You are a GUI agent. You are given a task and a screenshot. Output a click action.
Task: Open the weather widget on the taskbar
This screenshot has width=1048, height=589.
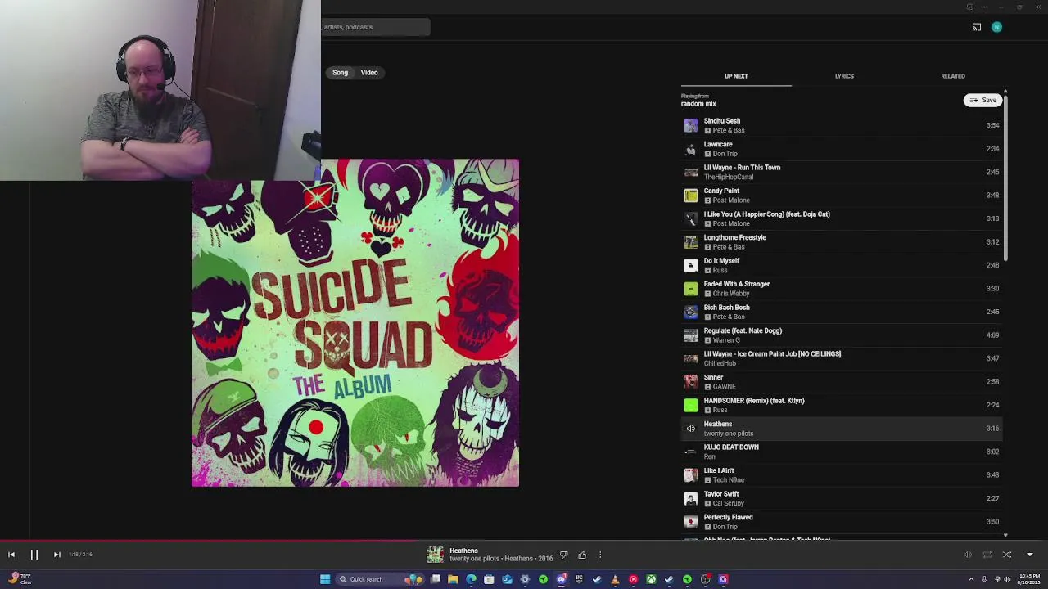click(x=20, y=578)
